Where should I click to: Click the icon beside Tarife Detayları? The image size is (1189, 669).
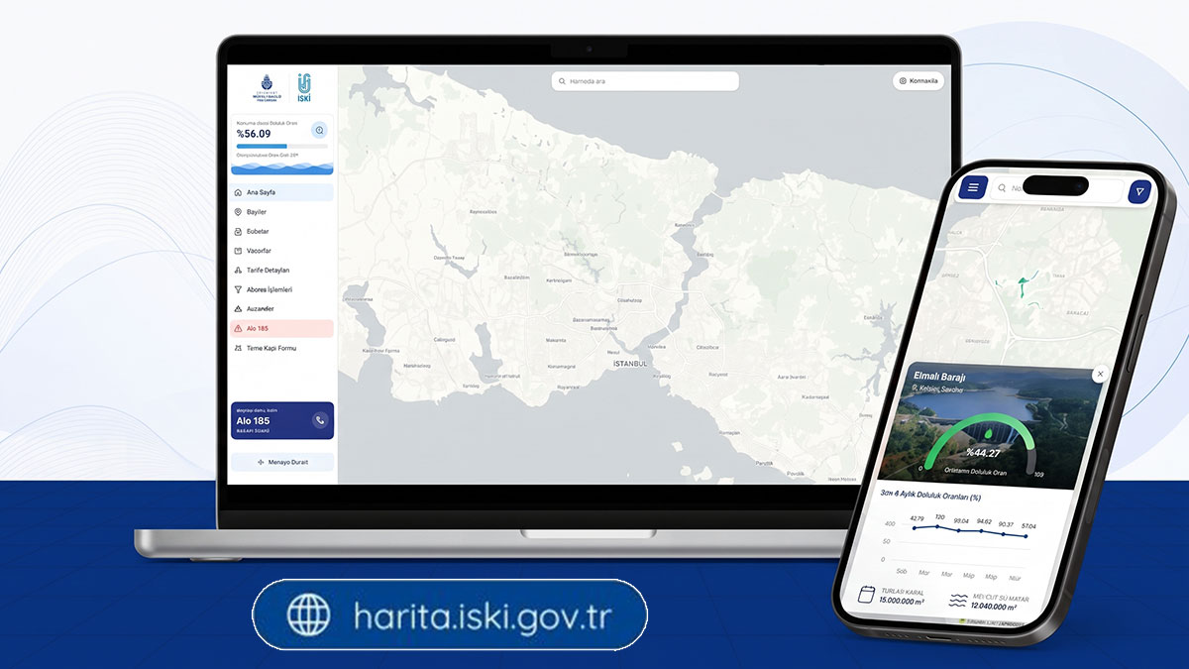tap(238, 270)
